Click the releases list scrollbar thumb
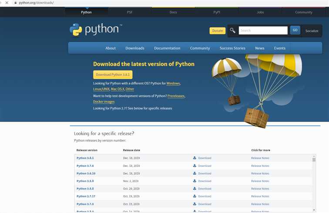 point(314,160)
